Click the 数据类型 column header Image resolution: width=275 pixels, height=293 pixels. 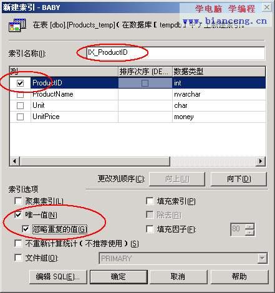pos(219,72)
